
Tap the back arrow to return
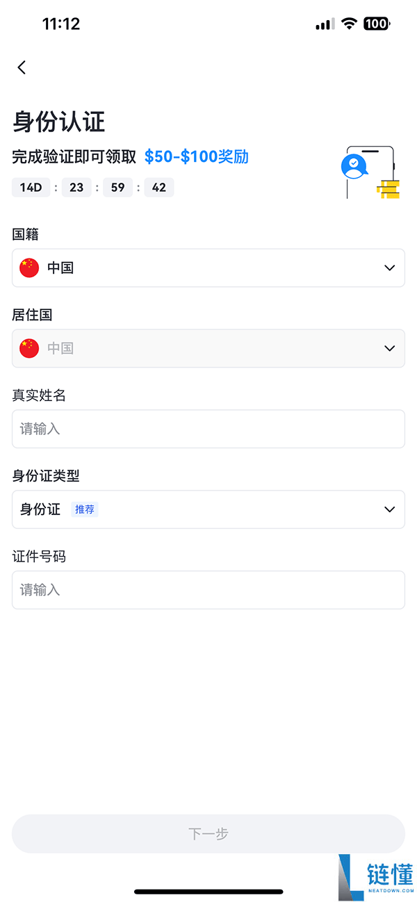(22, 67)
